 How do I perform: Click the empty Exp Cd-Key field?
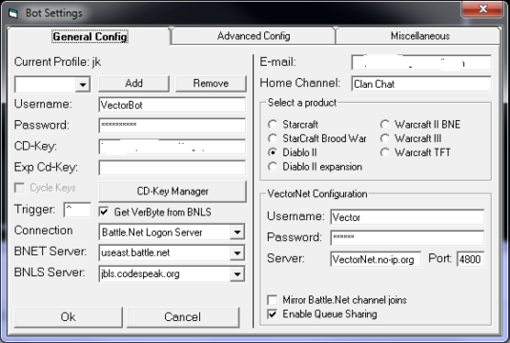(x=172, y=168)
